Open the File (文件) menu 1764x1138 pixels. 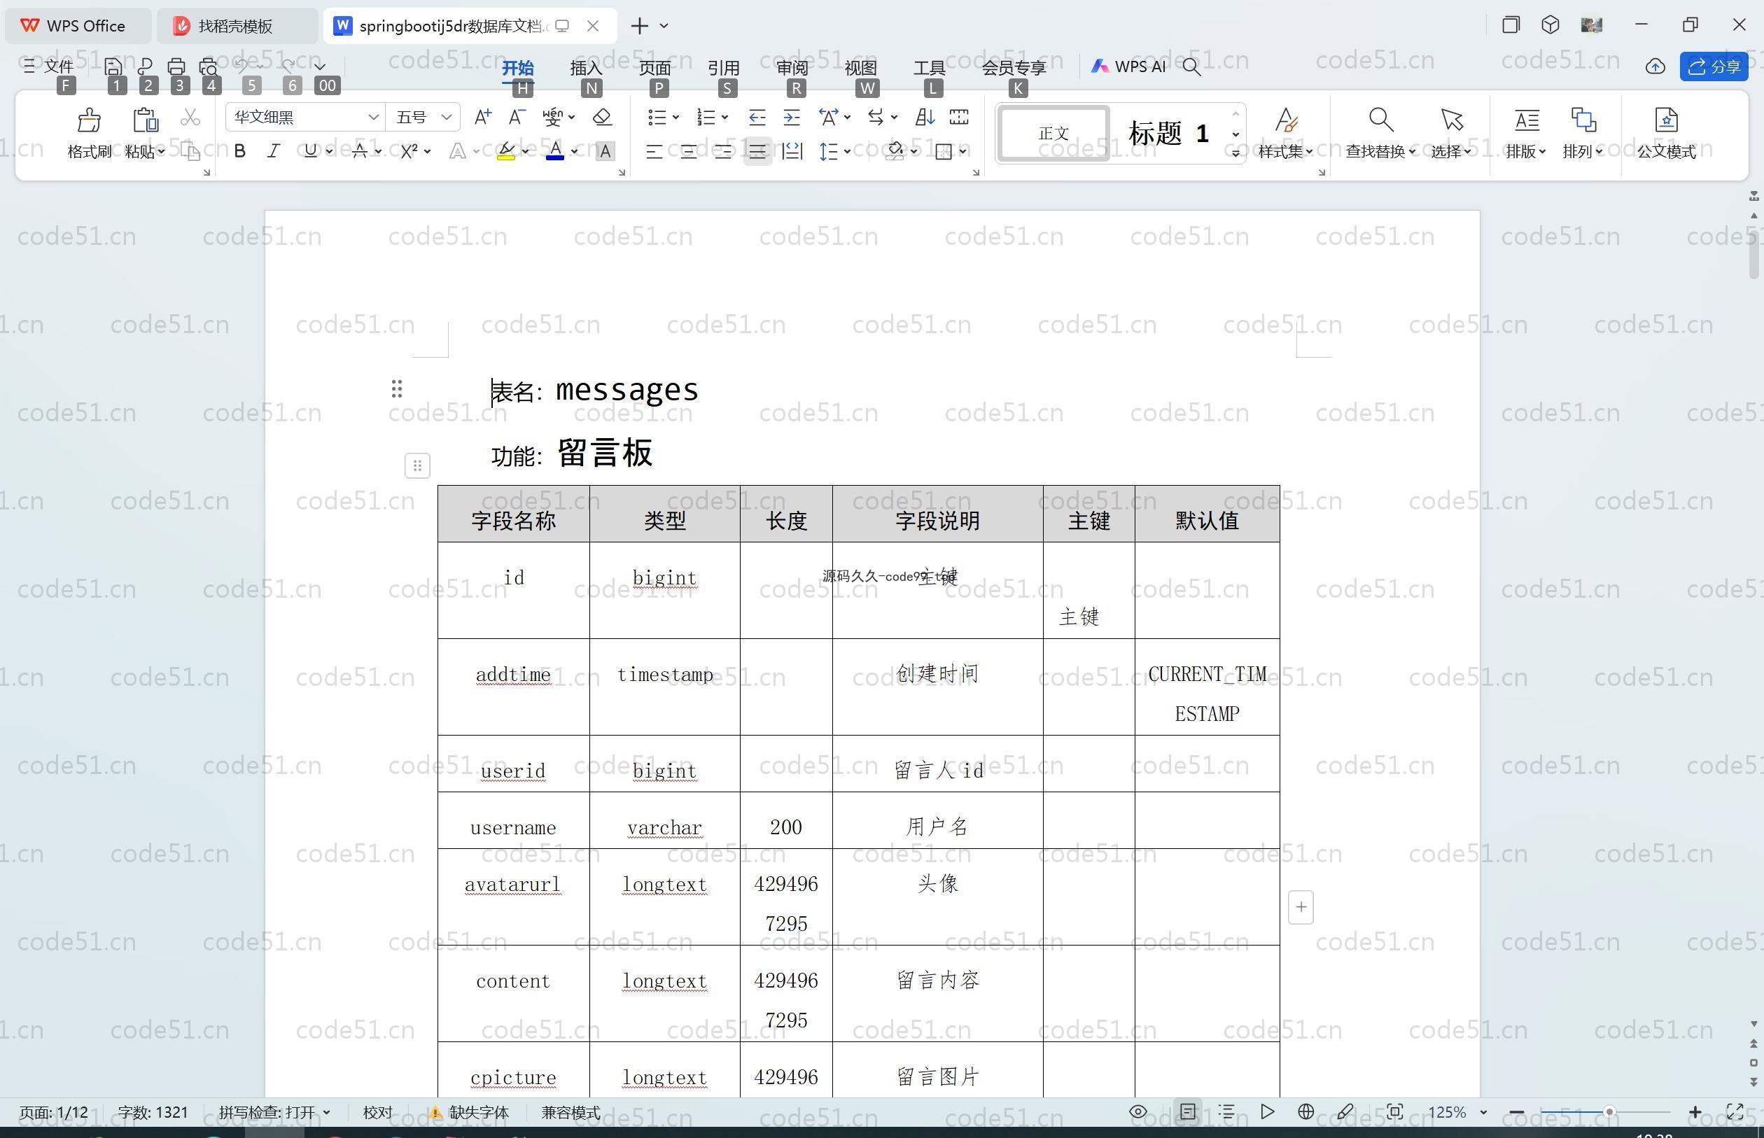tap(49, 66)
